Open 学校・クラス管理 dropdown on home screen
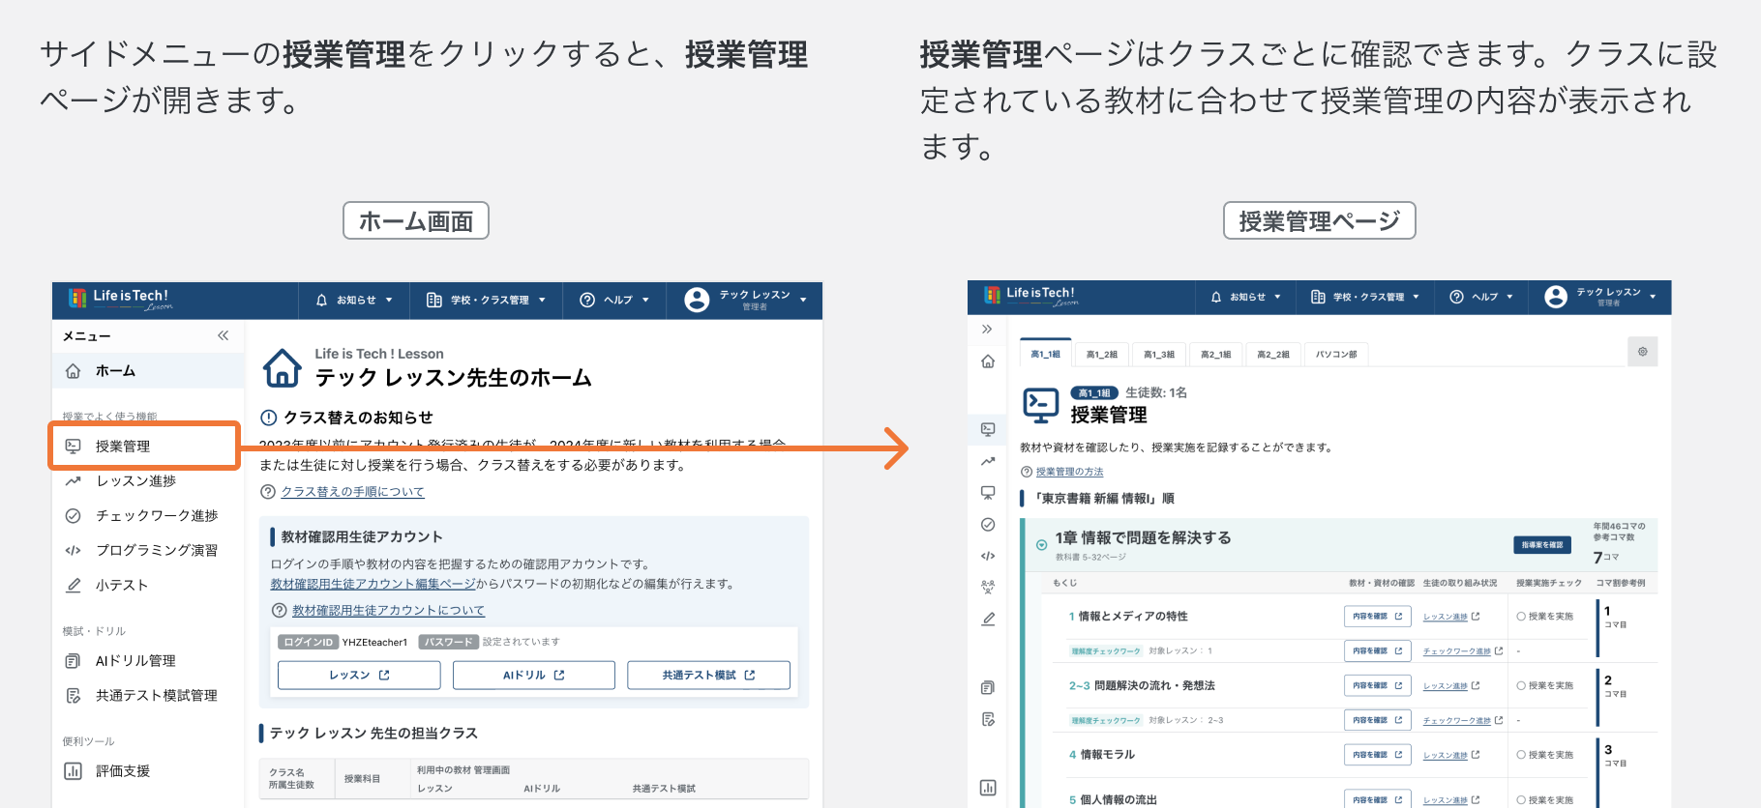 [486, 301]
